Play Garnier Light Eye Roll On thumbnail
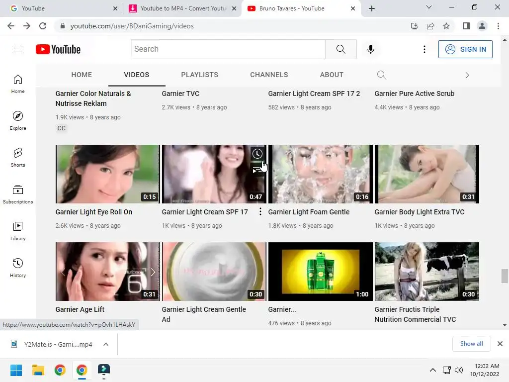The height and width of the screenshot is (382, 509). [108, 174]
